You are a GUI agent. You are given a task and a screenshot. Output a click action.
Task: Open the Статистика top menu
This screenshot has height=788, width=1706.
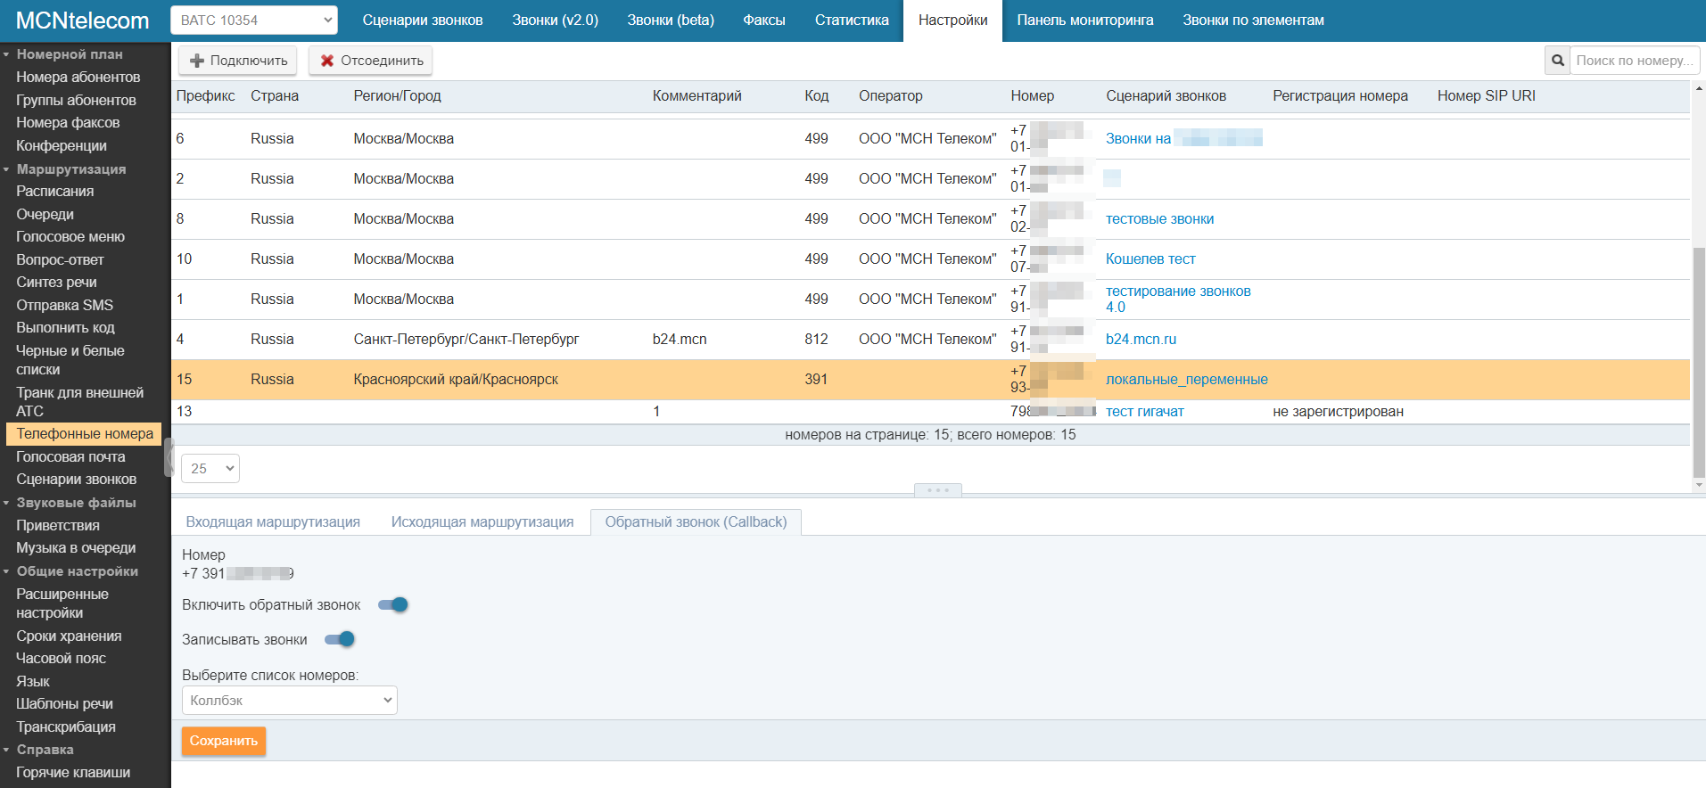click(852, 20)
